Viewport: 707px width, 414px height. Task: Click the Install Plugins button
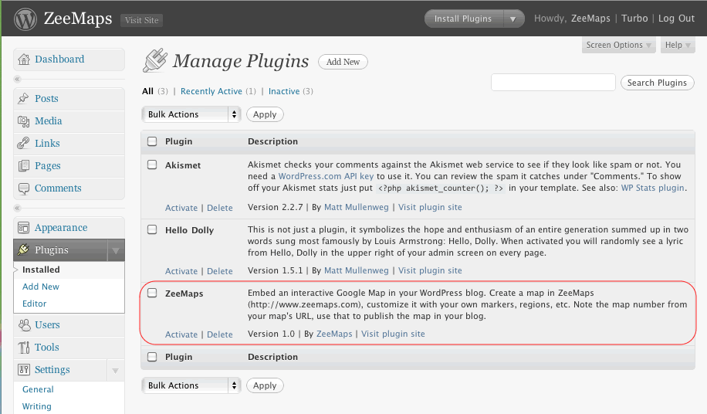[463, 19]
